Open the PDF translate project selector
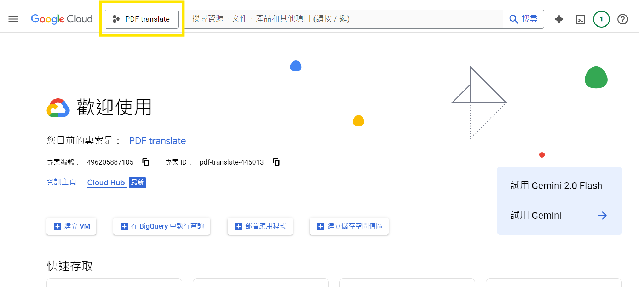The height and width of the screenshot is (287, 639). point(142,19)
